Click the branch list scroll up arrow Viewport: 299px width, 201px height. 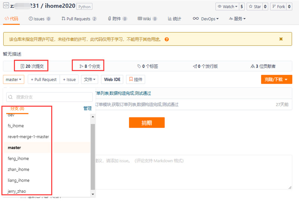coord(93,117)
